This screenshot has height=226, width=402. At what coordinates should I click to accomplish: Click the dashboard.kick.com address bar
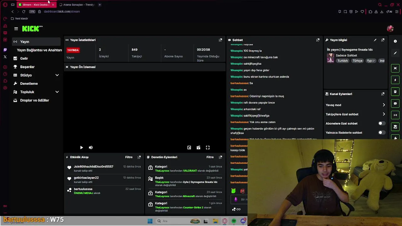pyautogui.click(x=62, y=12)
